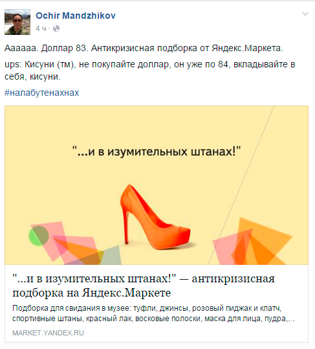Open Ochir Mandzhikov's profile name link
Viewport: 315px width, 349px height.
click(76, 16)
